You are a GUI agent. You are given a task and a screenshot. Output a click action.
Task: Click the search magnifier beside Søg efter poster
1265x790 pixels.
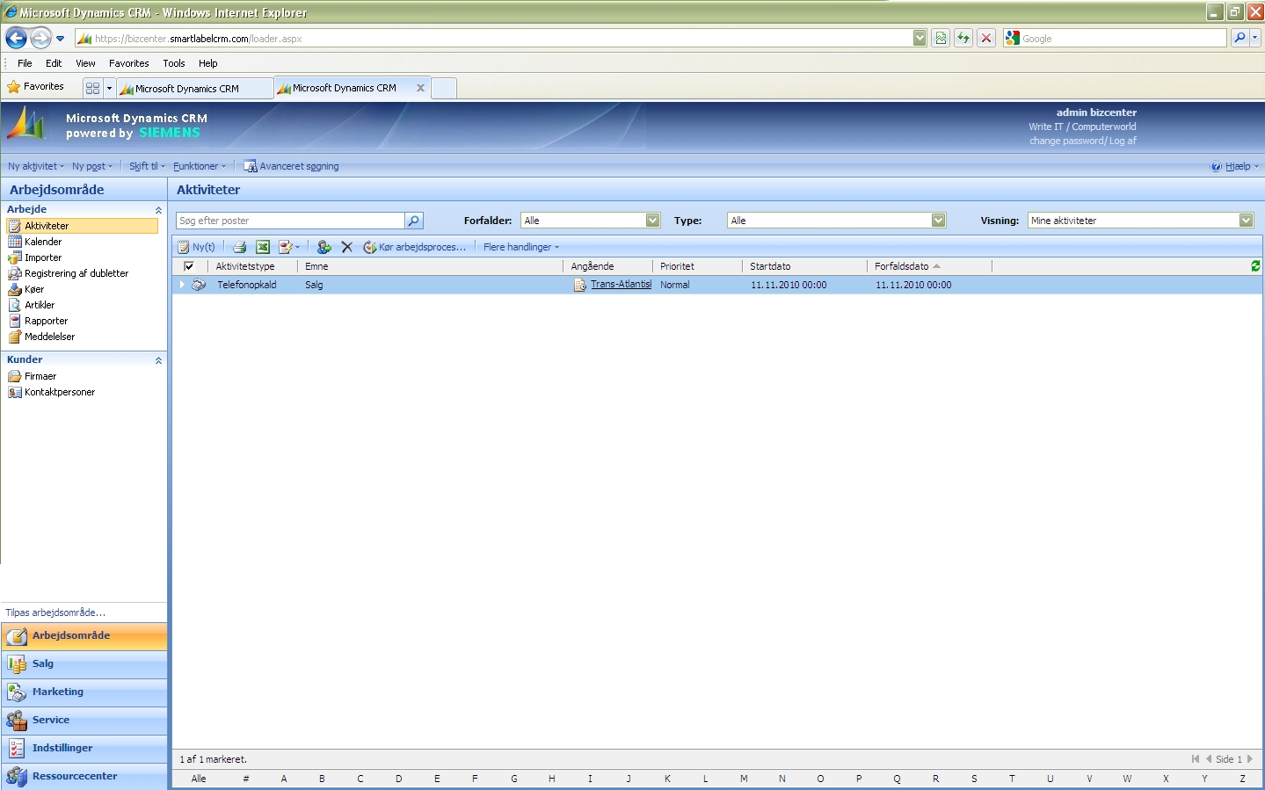pyautogui.click(x=414, y=221)
